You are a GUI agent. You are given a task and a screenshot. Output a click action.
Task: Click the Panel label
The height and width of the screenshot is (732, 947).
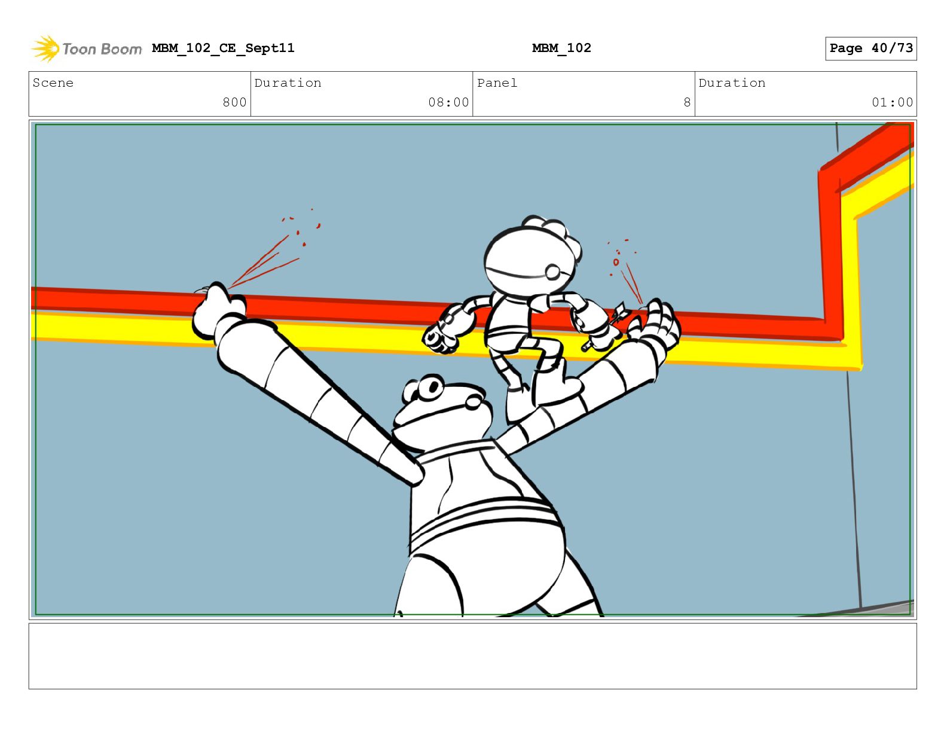497,83
